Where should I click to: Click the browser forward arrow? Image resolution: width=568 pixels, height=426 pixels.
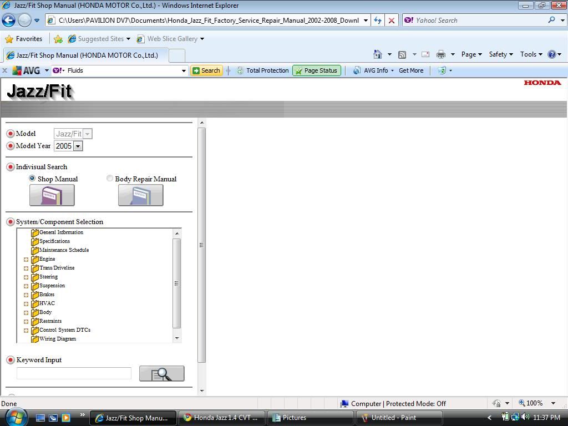[24, 21]
